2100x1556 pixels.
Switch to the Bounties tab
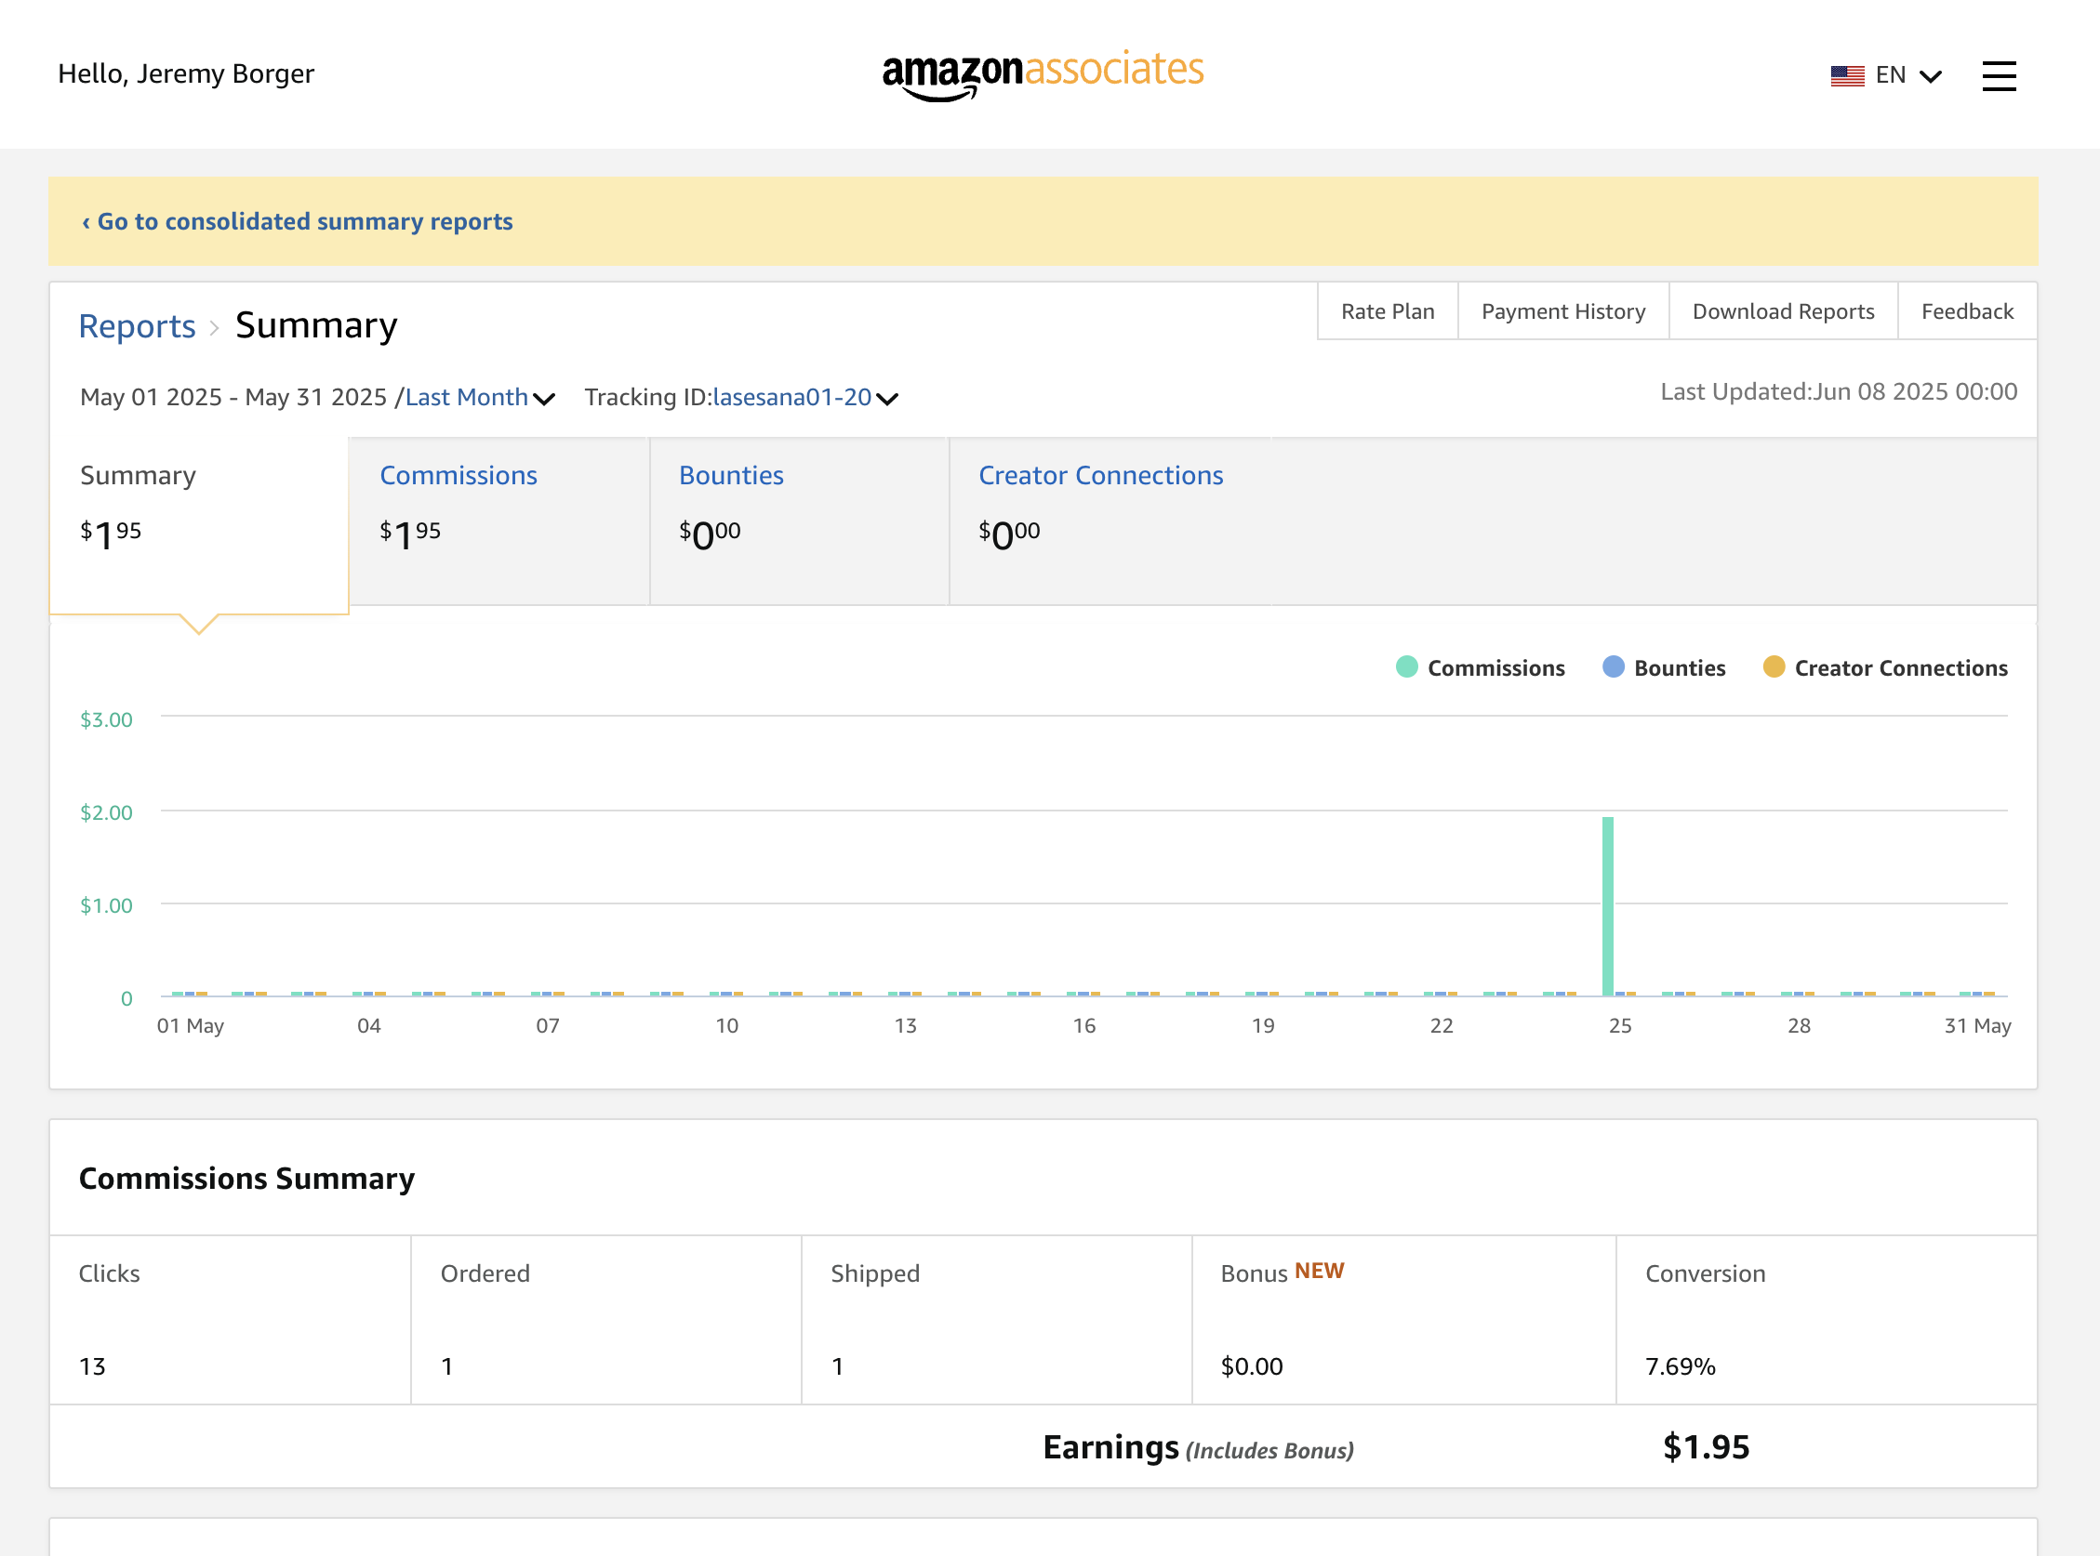[x=799, y=520]
